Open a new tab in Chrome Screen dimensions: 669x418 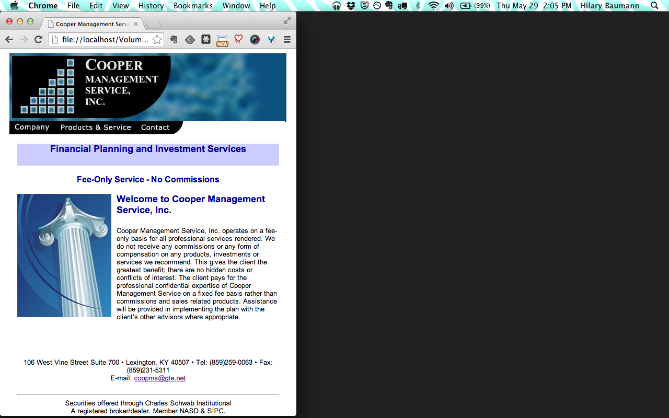click(x=153, y=24)
